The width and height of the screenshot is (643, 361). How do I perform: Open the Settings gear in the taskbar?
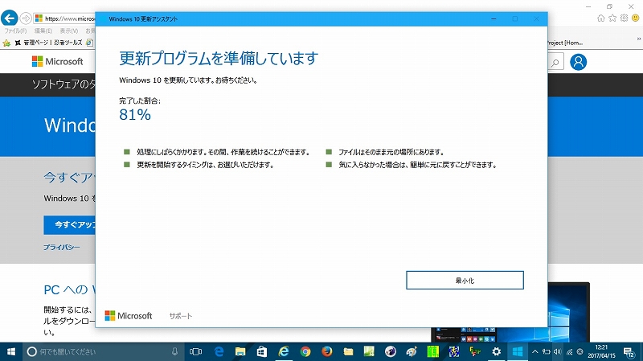tap(496, 351)
